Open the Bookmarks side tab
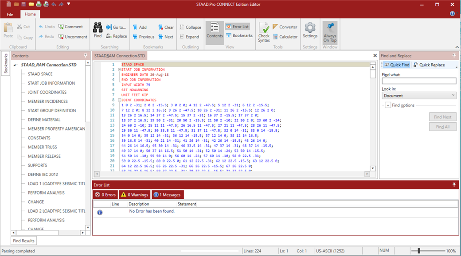 click(6, 63)
